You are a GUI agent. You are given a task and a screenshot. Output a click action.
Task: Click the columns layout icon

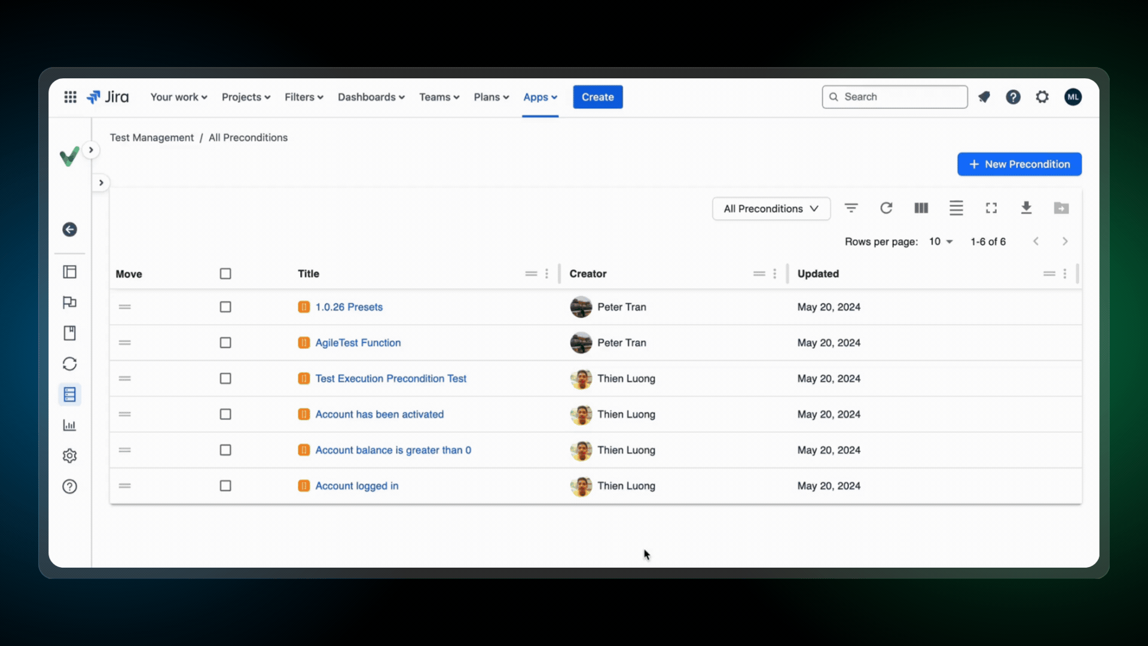click(x=921, y=208)
